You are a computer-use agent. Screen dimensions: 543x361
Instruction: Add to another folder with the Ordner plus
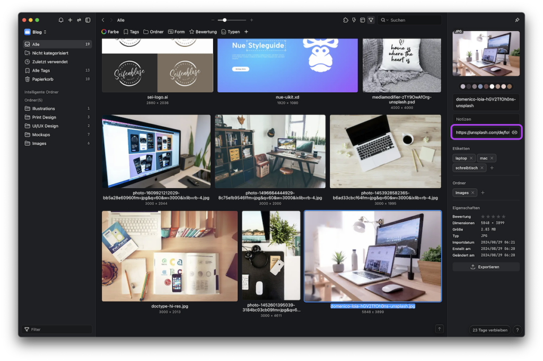[483, 193]
